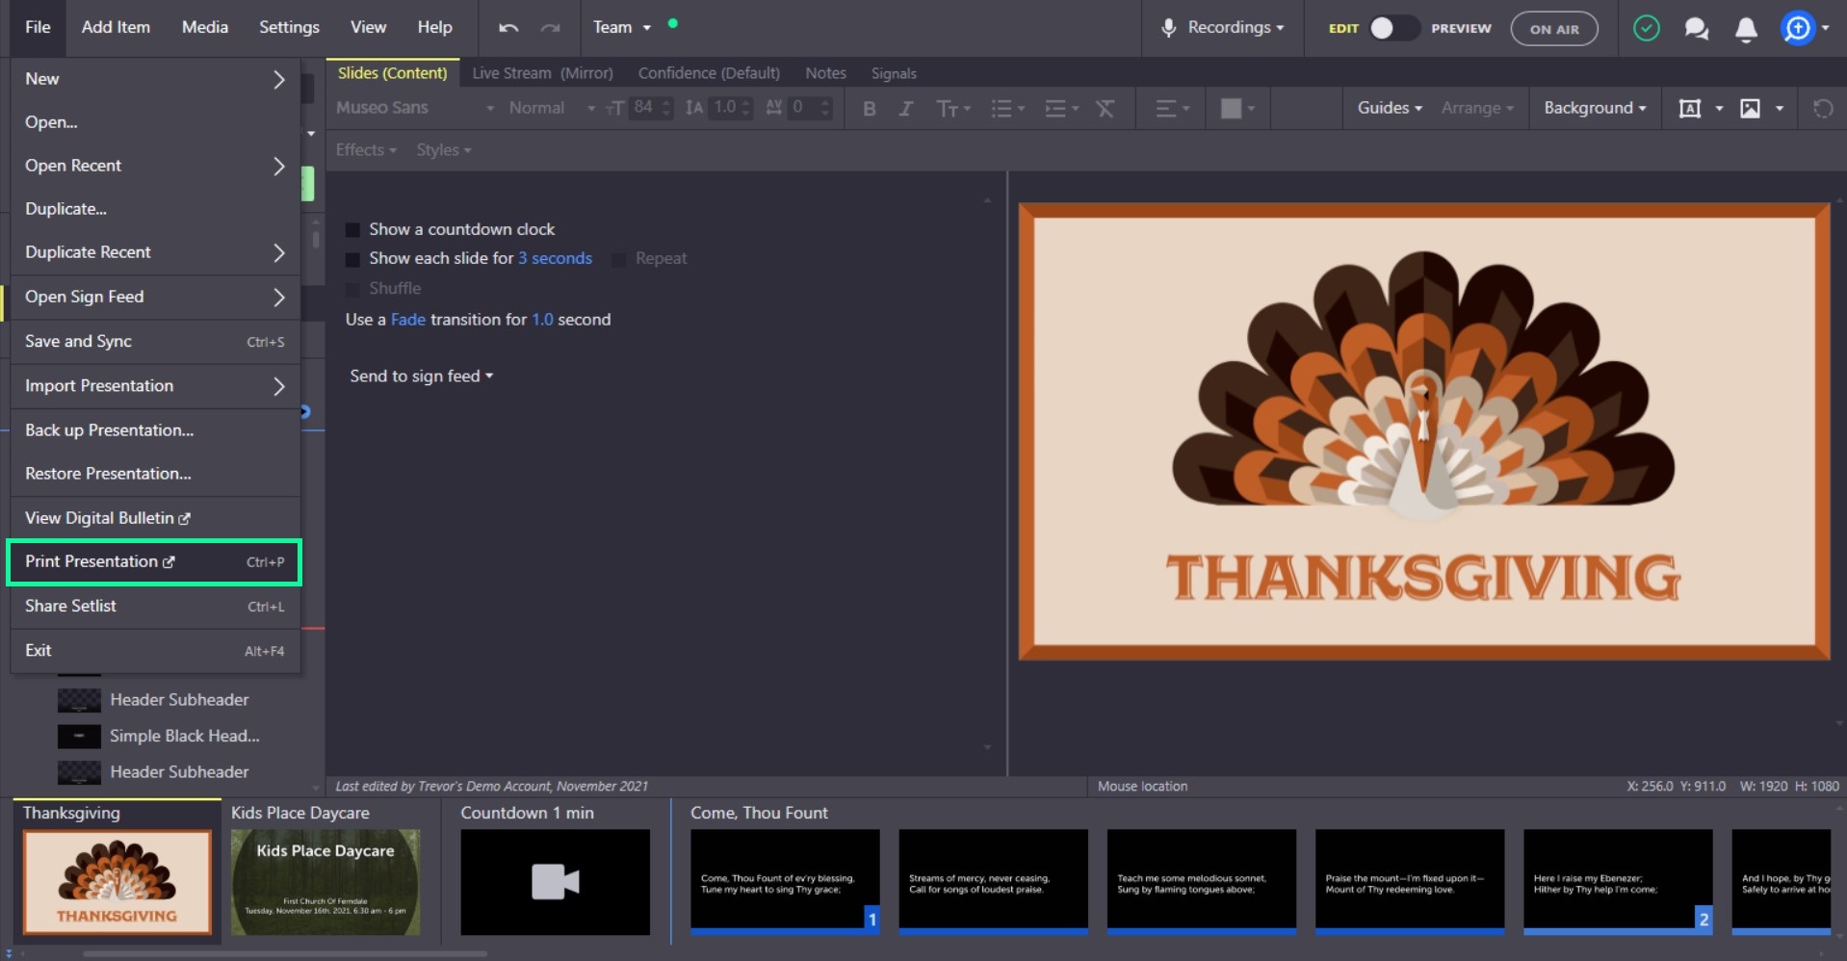Click the clear formatting icon

tap(1106, 109)
